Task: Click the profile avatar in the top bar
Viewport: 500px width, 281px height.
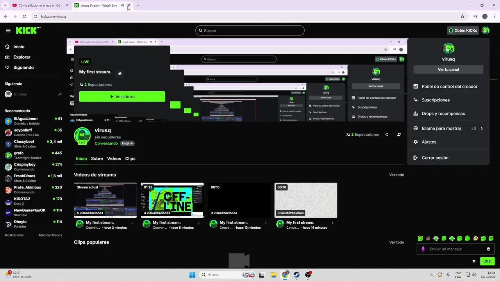Action: [486, 30]
